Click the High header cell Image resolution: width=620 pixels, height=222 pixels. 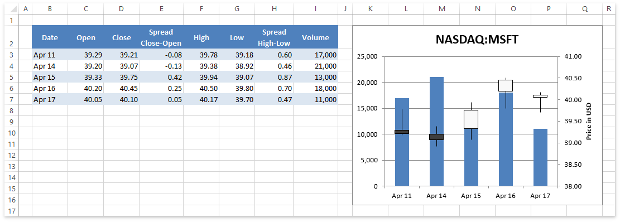(201, 37)
